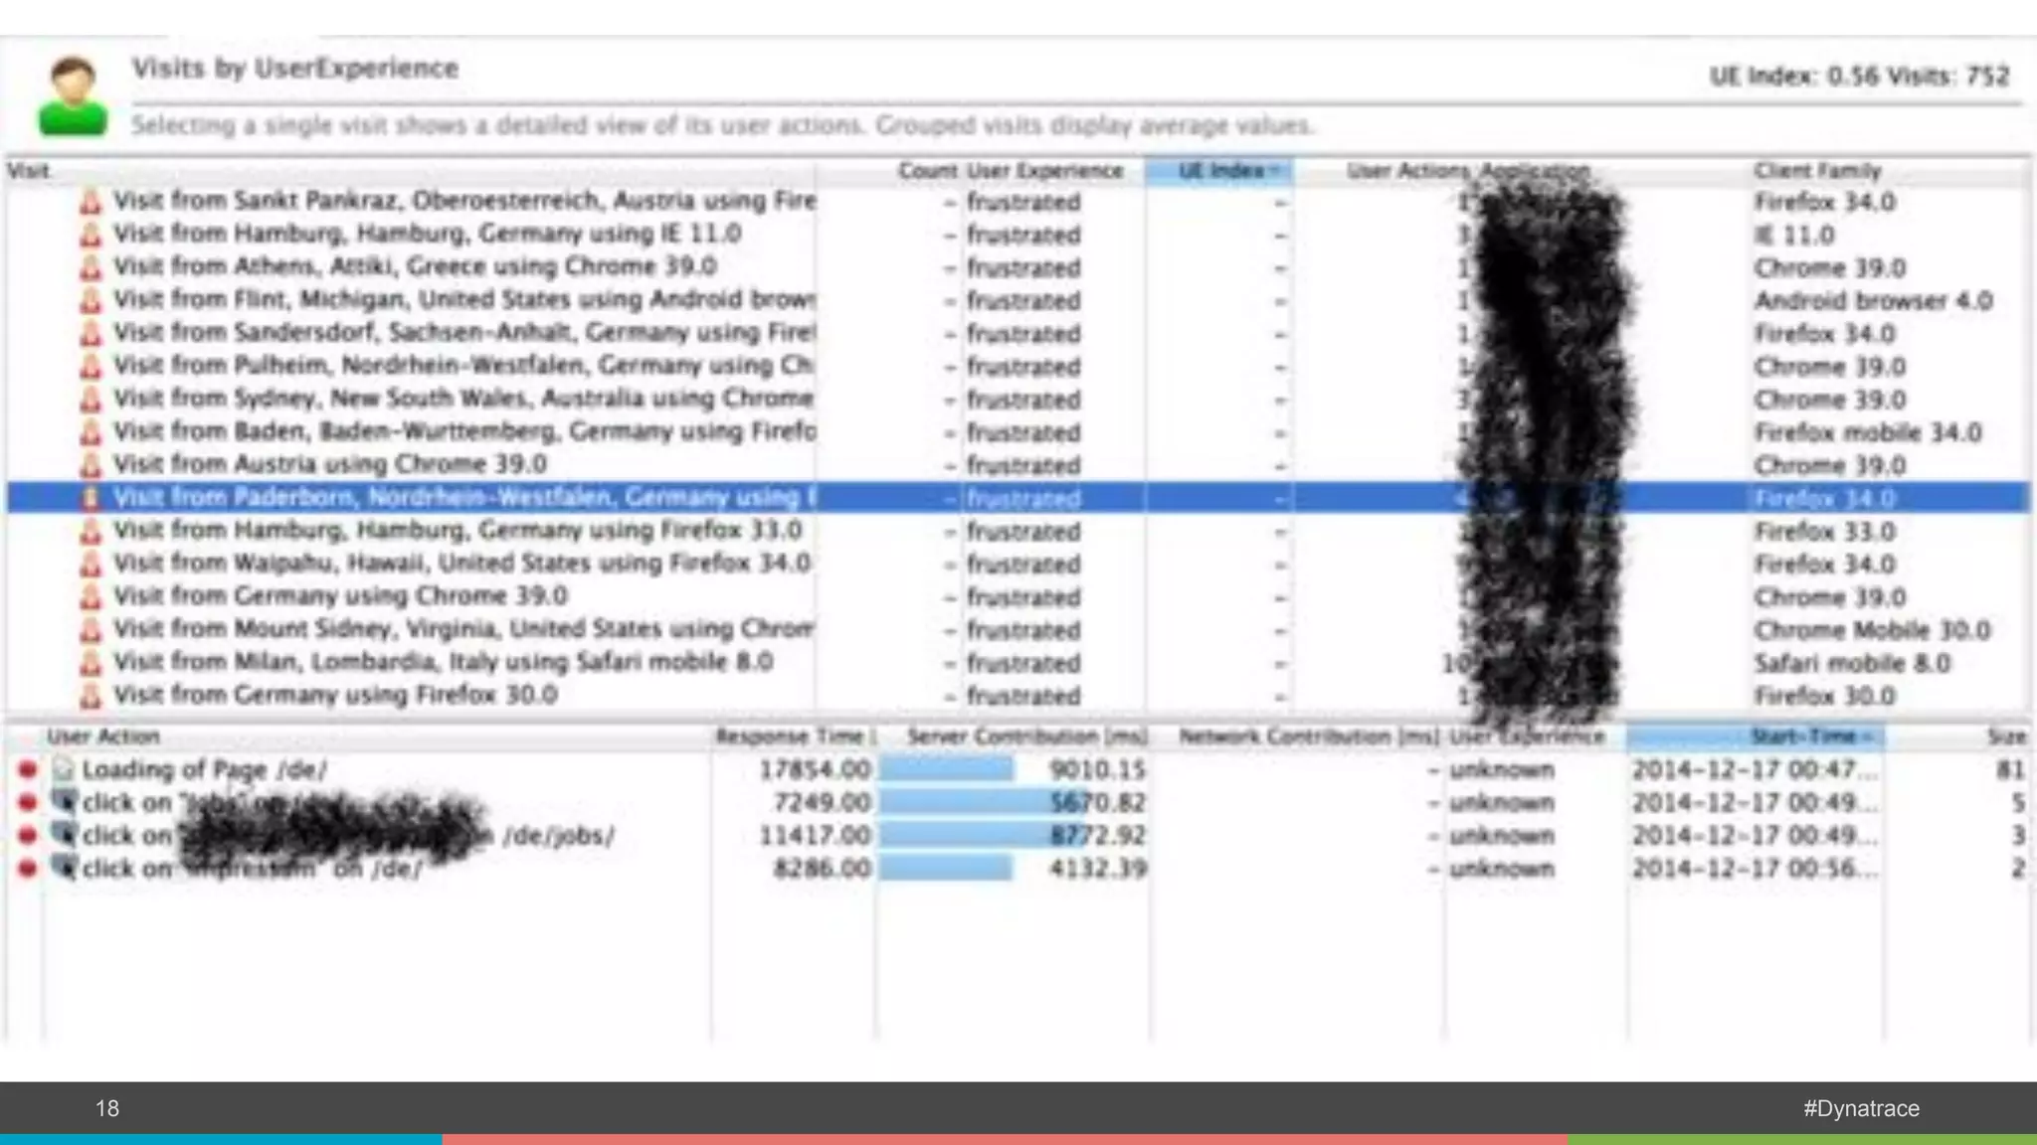Click the Android browser 4.0 client family cell
Screen dimensions: 2037x1145
(1873, 300)
